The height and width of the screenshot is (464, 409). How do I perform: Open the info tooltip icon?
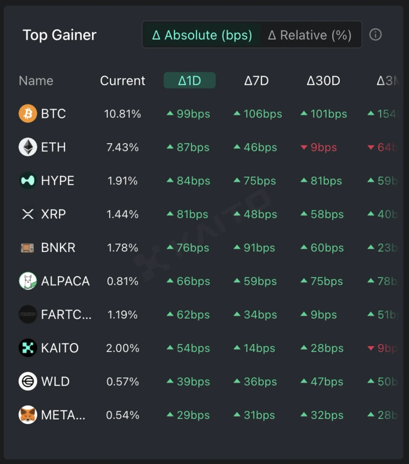pyautogui.click(x=375, y=35)
